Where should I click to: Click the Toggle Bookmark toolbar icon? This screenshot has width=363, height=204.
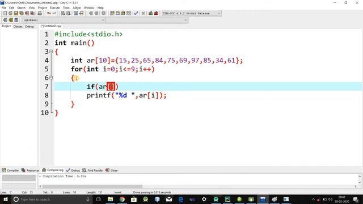(103, 14)
